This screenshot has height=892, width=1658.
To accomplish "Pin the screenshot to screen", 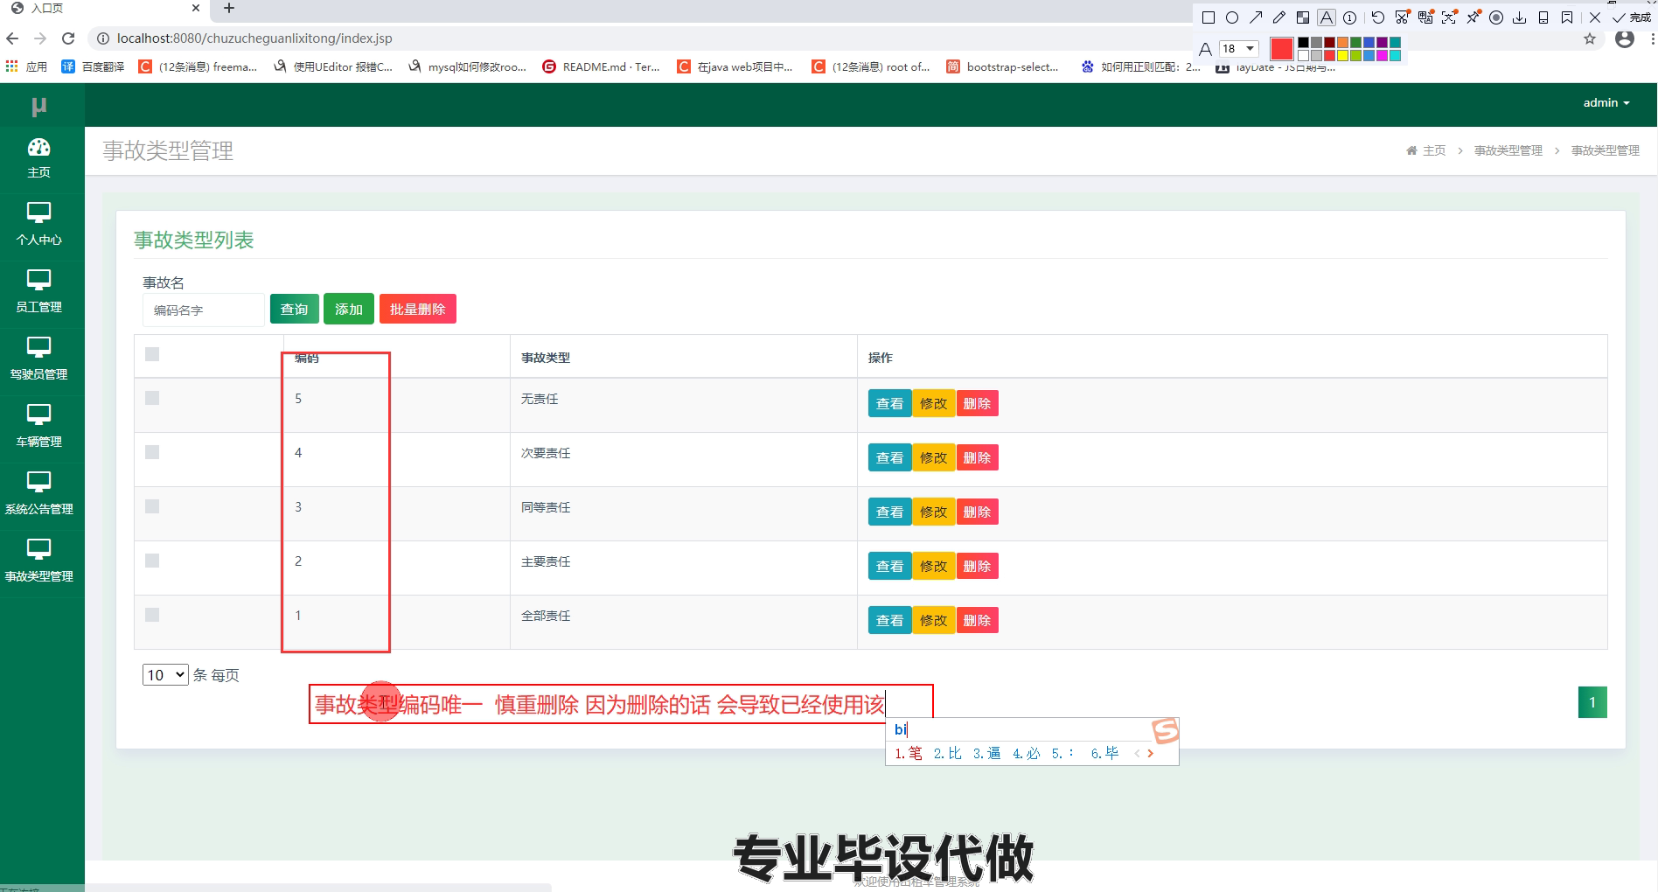I will click(1473, 17).
